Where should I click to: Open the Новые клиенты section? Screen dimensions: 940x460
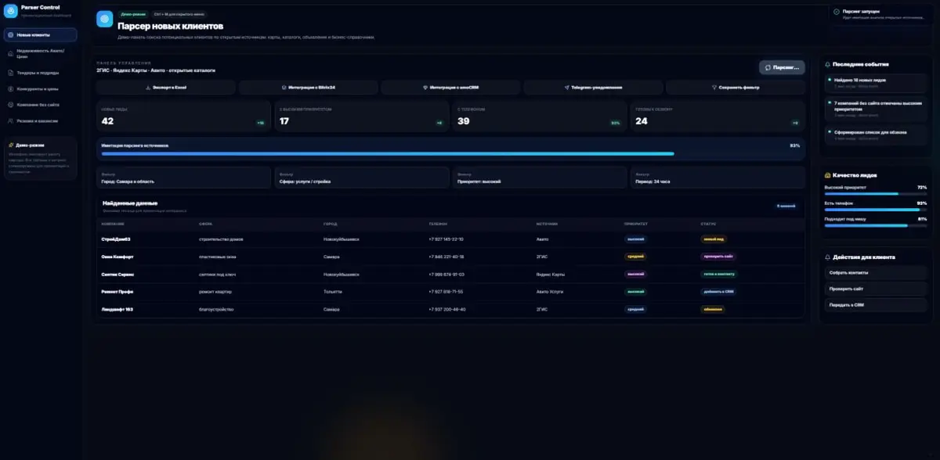(x=40, y=35)
